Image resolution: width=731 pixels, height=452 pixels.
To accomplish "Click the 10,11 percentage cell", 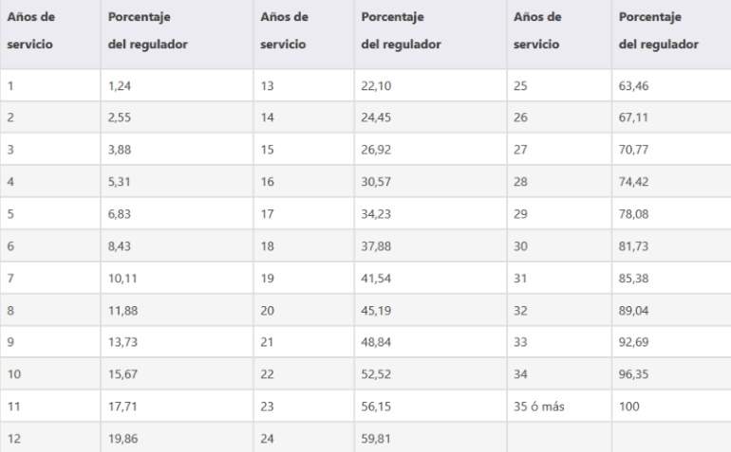I will (178, 278).
